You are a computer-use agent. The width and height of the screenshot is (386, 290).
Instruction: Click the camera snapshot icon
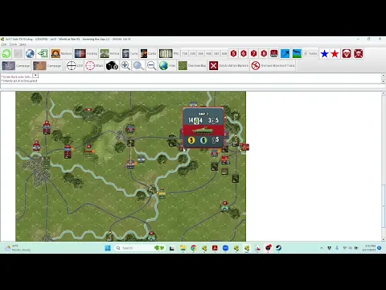(112, 66)
